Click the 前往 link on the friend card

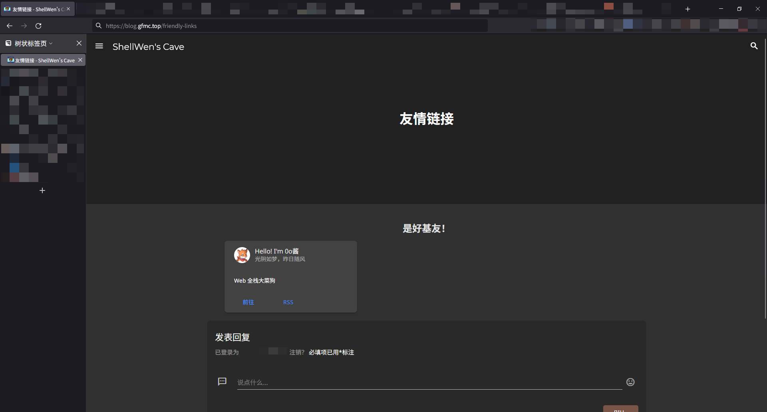click(x=248, y=302)
